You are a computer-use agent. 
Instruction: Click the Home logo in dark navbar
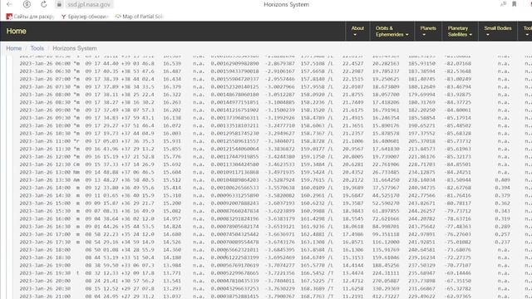tap(17, 31)
